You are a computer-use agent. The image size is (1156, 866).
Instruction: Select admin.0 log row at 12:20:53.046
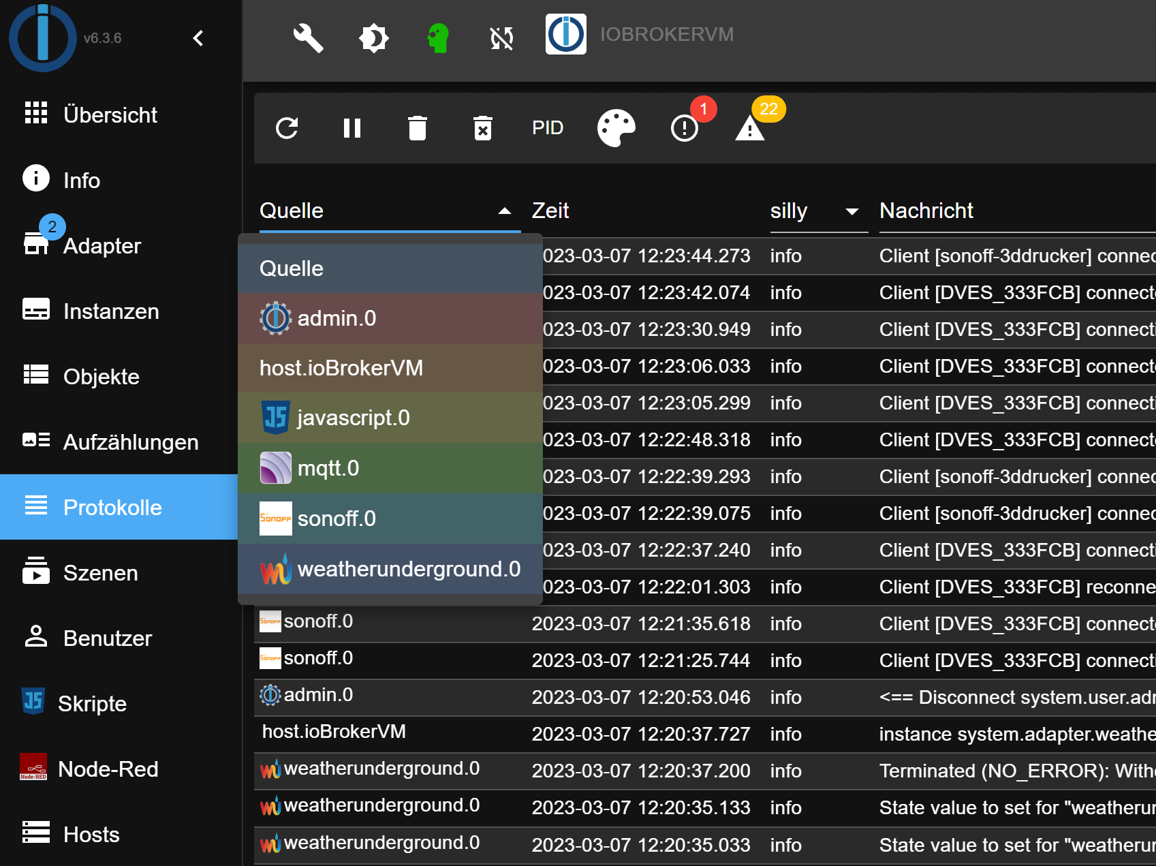(x=705, y=697)
